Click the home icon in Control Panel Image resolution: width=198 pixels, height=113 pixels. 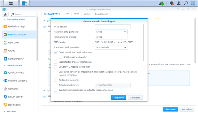tap(5, 15)
